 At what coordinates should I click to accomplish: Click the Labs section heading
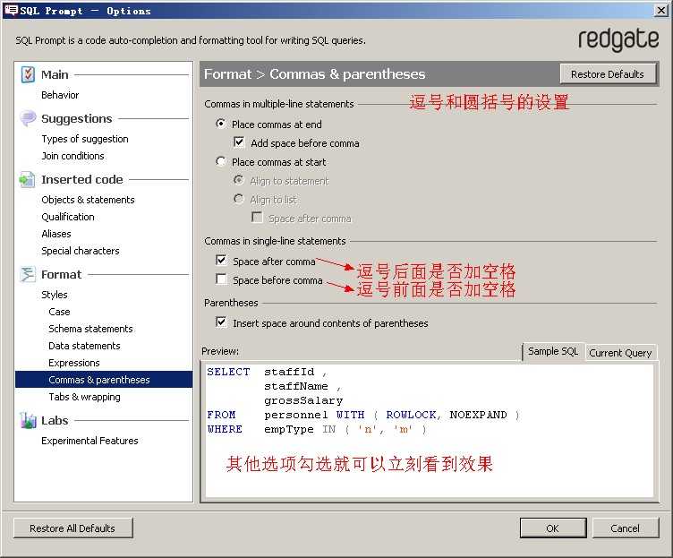click(x=55, y=421)
